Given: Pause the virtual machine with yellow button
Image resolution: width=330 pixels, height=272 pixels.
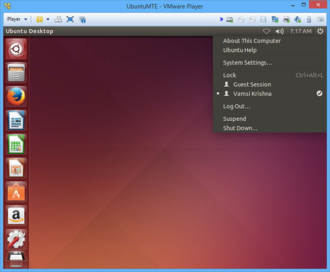Looking at the screenshot, I should click(40, 20).
